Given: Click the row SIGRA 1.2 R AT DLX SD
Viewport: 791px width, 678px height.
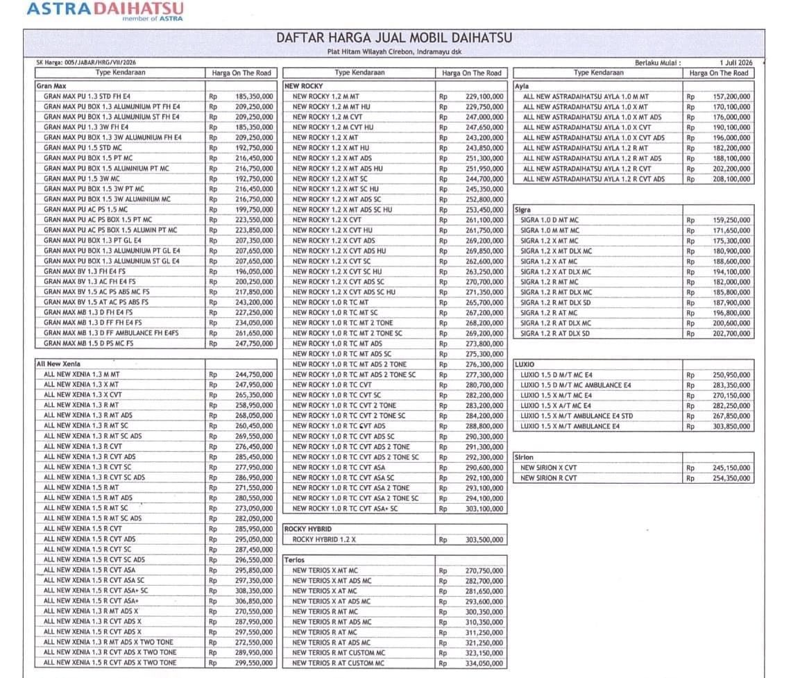Looking at the screenshot, I should [x=634, y=334].
